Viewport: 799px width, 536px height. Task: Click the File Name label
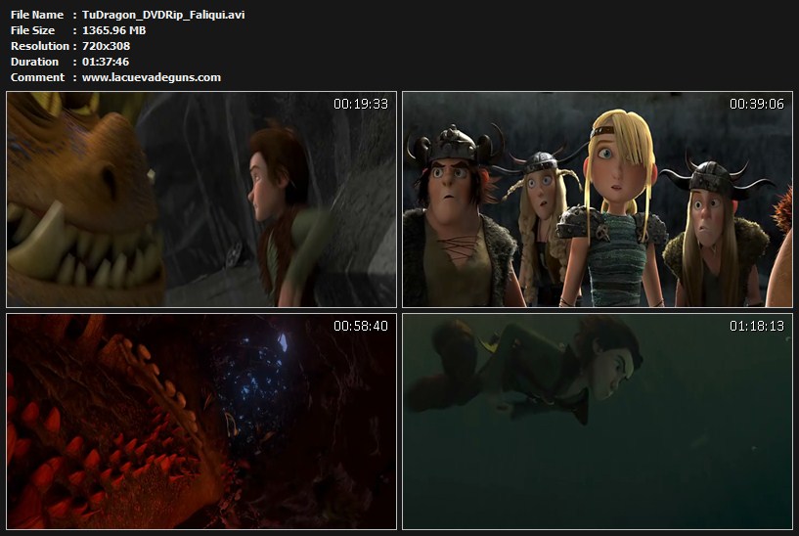click(36, 15)
